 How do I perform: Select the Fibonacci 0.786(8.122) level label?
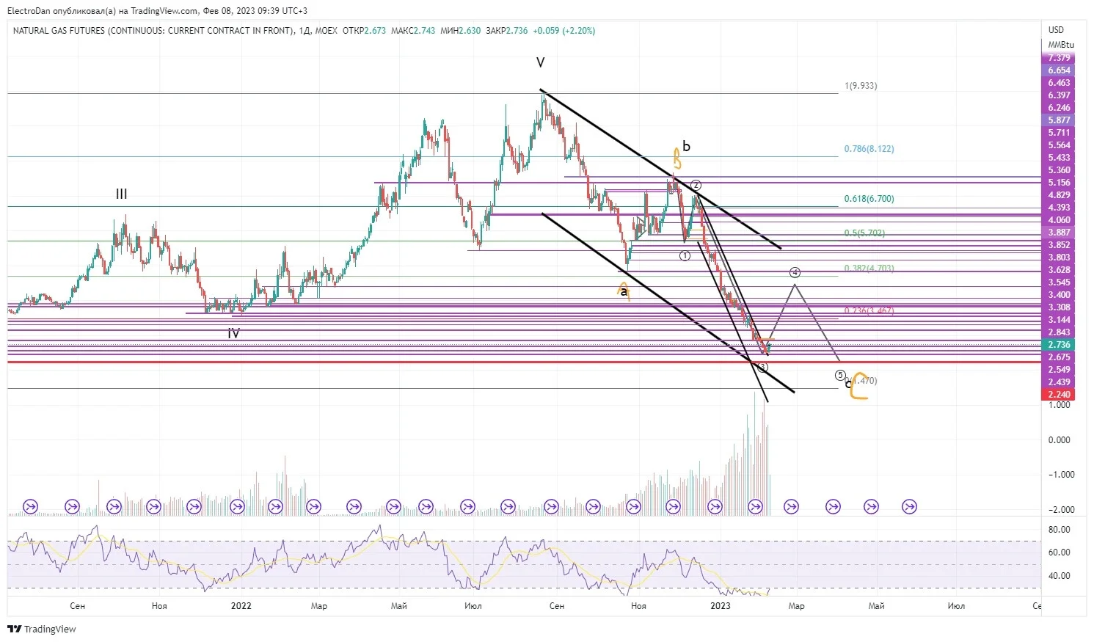pyautogui.click(x=869, y=149)
